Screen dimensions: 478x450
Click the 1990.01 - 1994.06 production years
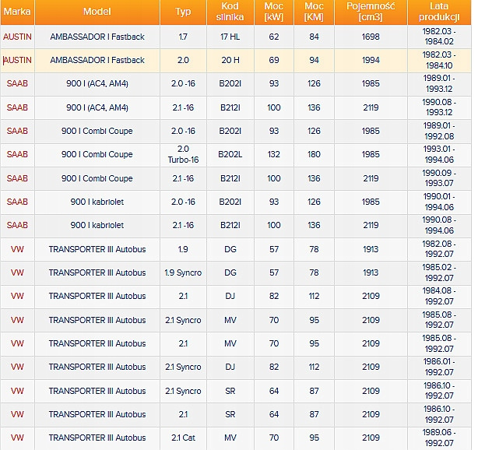pos(439,202)
